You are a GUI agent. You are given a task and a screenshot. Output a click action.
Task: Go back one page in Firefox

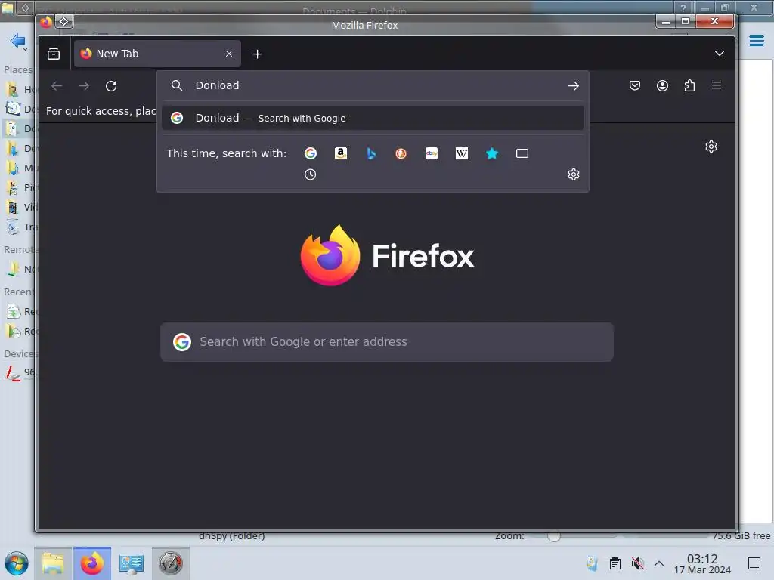[x=57, y=86]
